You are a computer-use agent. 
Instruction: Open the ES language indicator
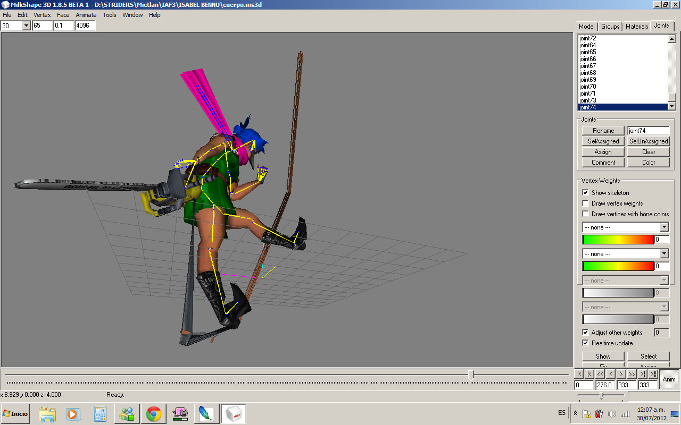562,413
